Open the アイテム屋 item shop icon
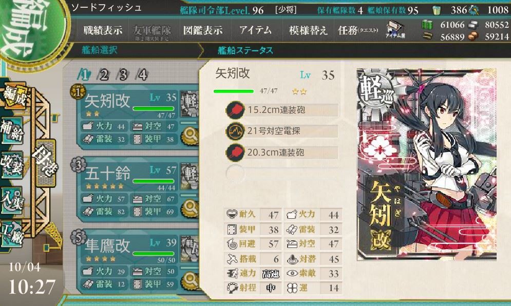The height and width of the screenshot is (306, 511). click(395, 30)
